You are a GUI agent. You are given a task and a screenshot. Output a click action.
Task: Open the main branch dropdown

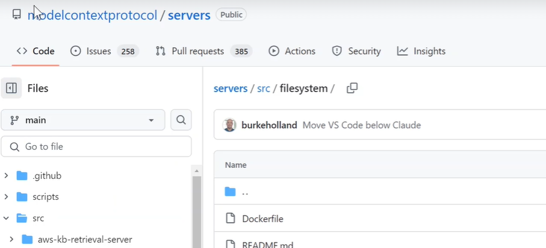[83, 120]
